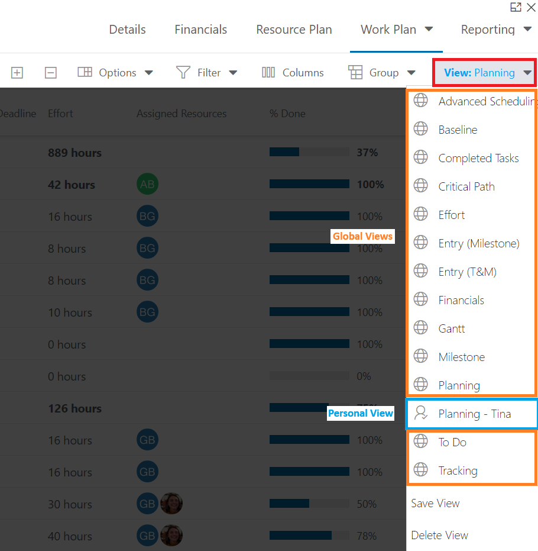The width and height of the screenshot is (538, 551).
Task: Click the Options layout icon
Action: (85, 72)
